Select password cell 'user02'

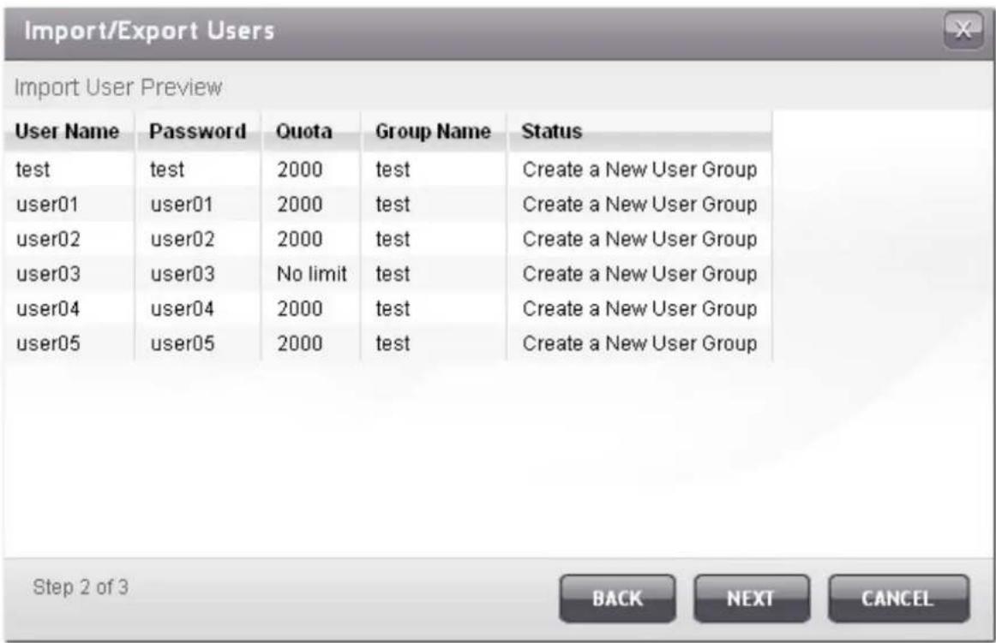pyautogui.click(x=183, y=239)
